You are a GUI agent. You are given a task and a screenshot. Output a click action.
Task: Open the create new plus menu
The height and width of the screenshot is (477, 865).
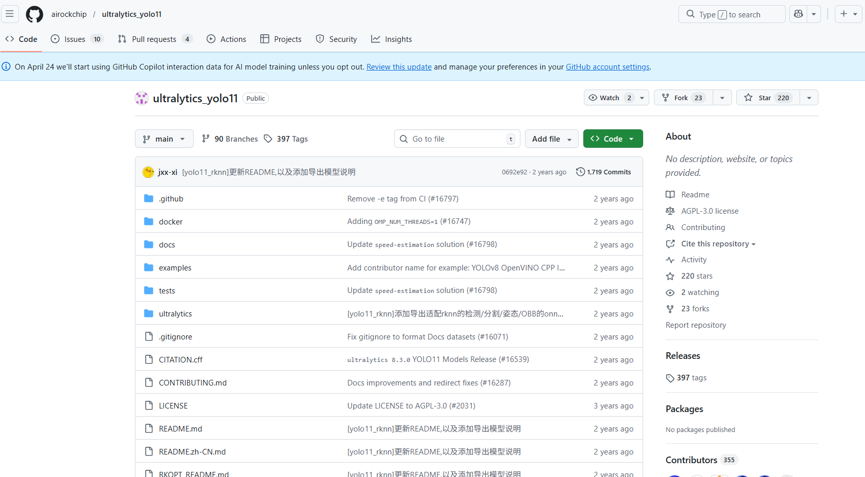849,14
